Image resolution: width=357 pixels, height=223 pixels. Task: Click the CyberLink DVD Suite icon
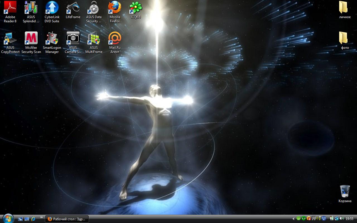[52, 8]
